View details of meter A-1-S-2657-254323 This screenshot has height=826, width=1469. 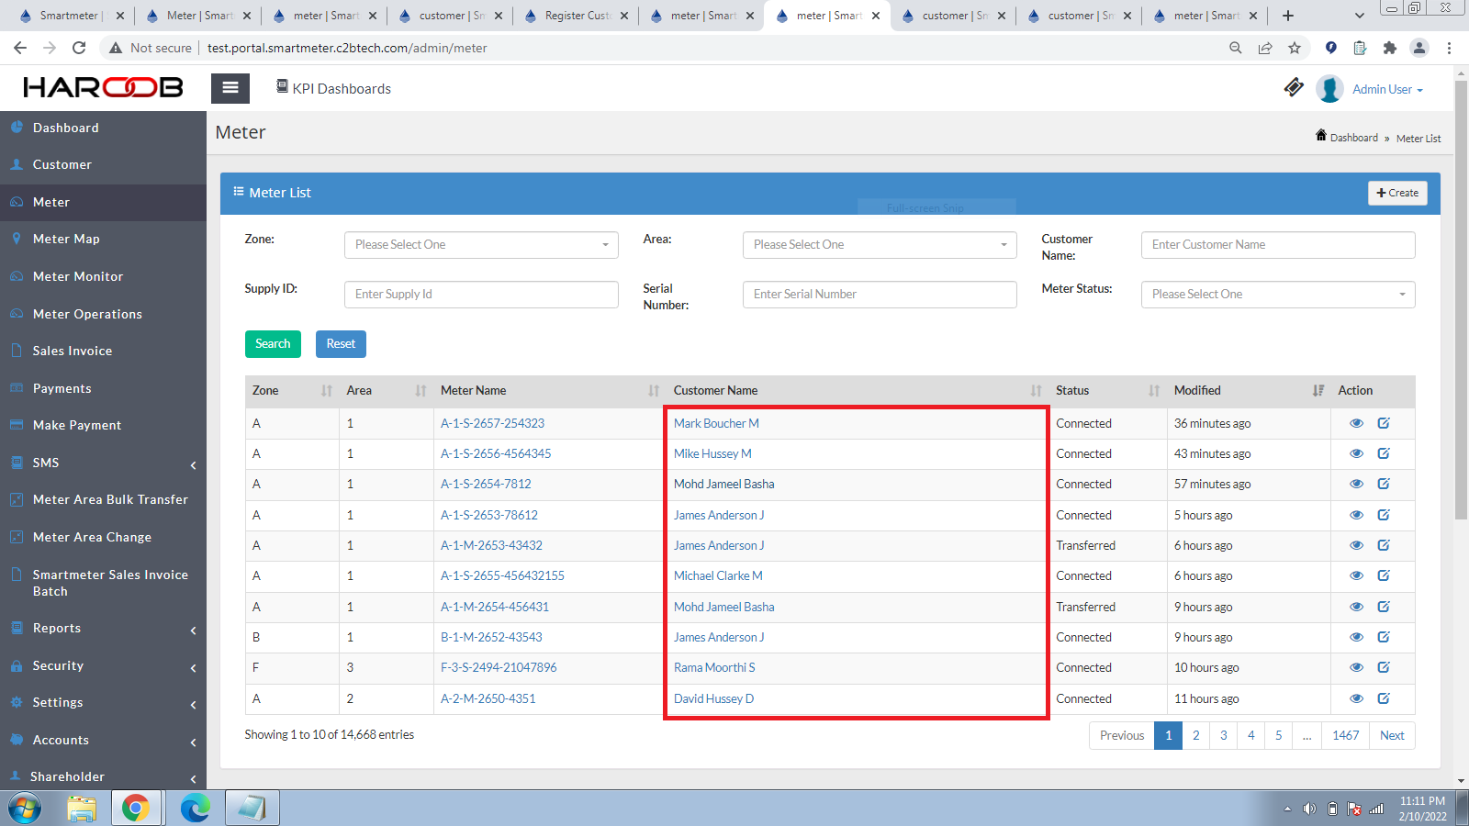pos(1356,423)
